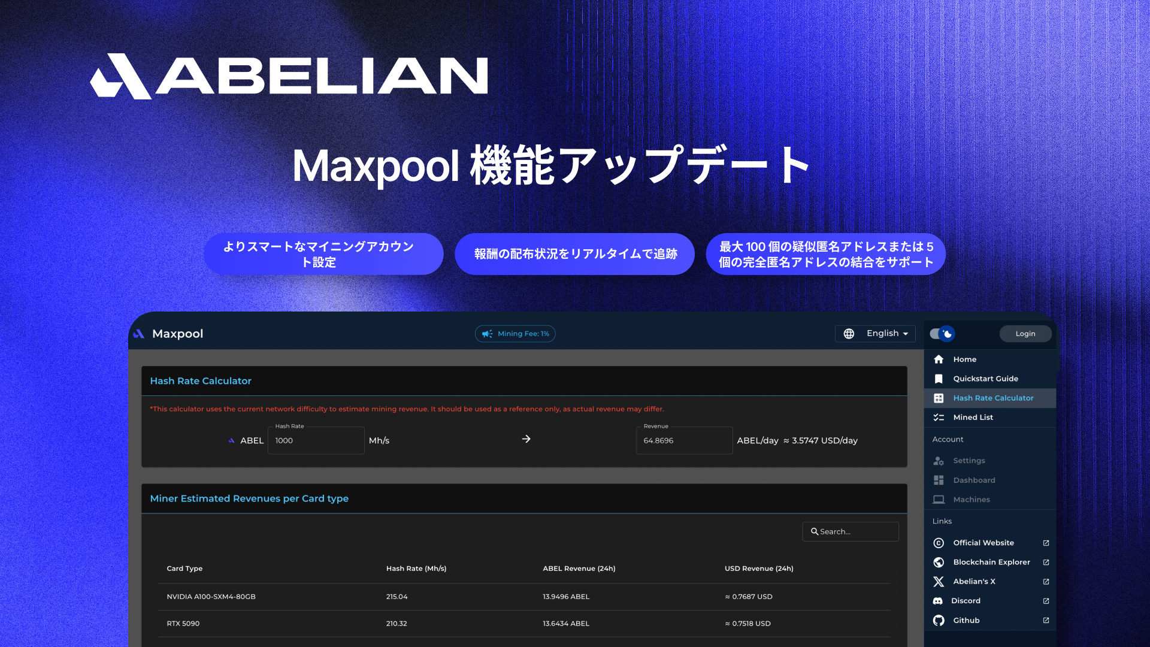Select Hash Rate Calculator in sidebar
The height and width of the screenshot is (647, 1150).
tap(990, 398)
